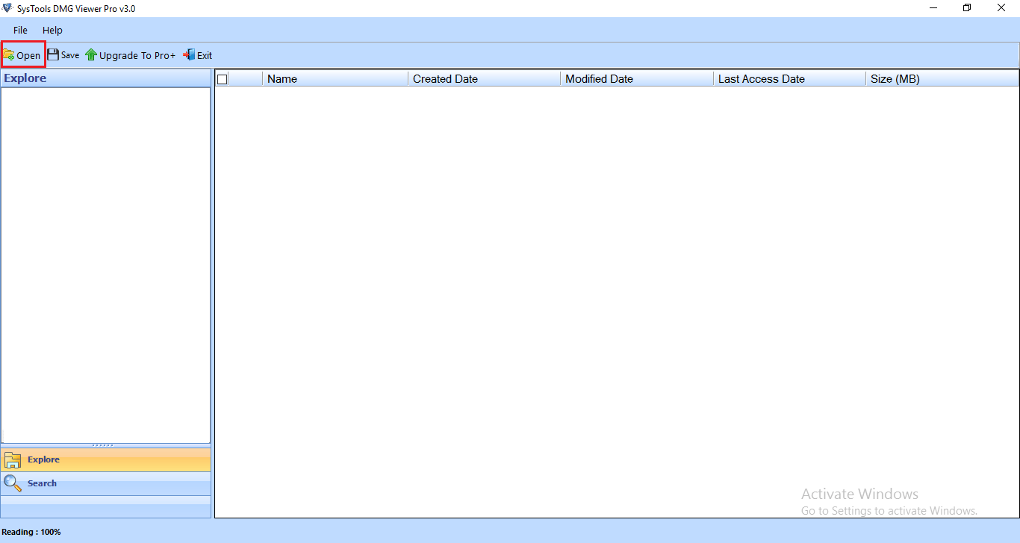
Task: Tick the select-all checkbox in table header
Action: coord(222,79)
